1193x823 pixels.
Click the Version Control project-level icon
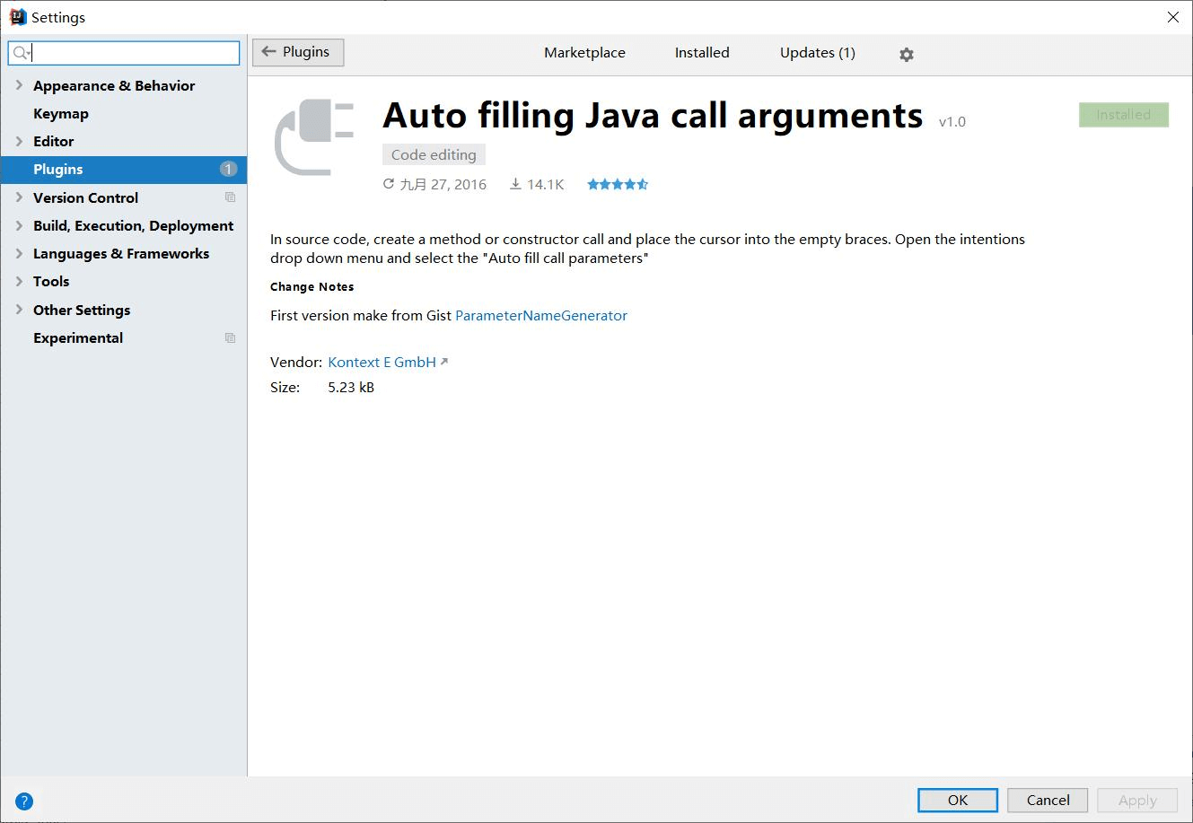(230, 197)
